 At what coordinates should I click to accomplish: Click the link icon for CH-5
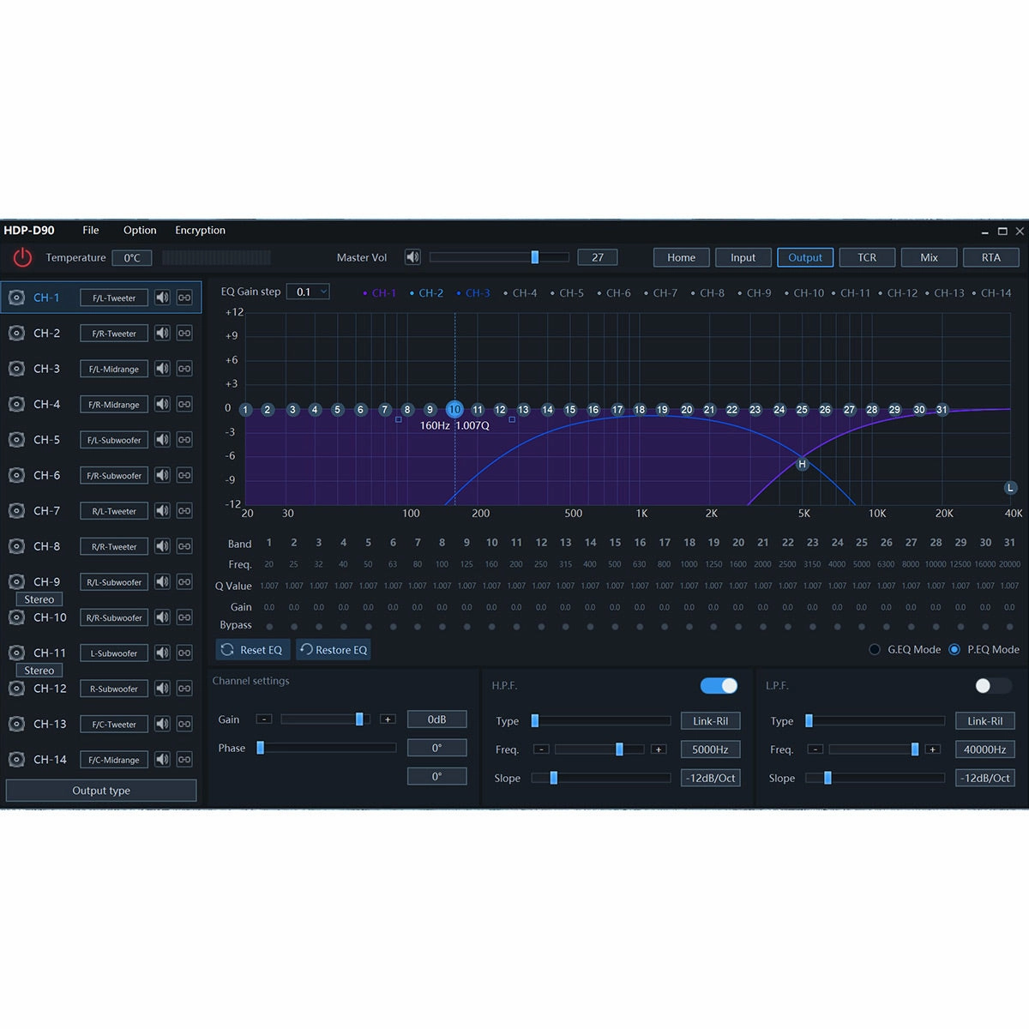tap(184, 440)
